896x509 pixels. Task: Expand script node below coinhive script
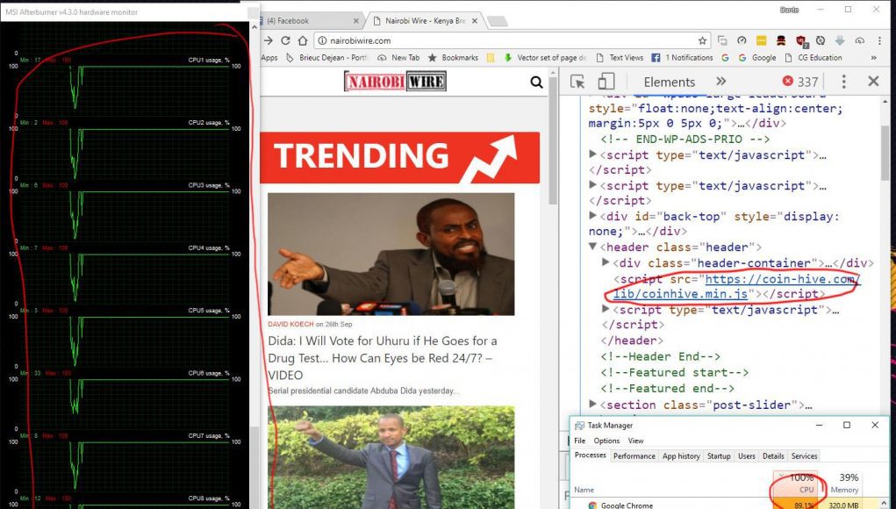point(606,309)
